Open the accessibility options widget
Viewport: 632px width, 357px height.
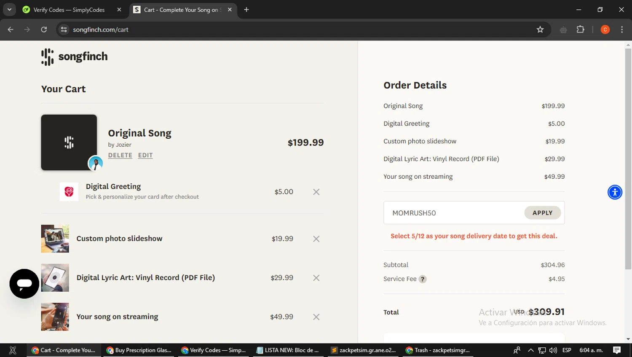point(615,192)
